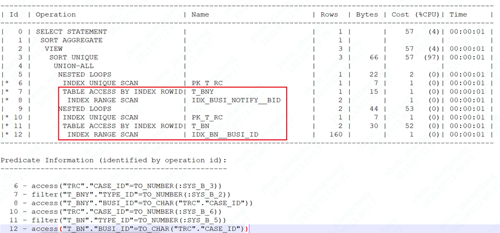Image resolution: width=500 pixels, height=233 pixels.
Task: Click "TABLE ACCESS BY INDEX ROWID" for T_BNY
Action: [x=123, y=92]
